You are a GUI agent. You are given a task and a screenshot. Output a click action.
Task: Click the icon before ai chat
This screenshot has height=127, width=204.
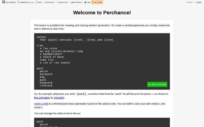(x=93, y=2)
